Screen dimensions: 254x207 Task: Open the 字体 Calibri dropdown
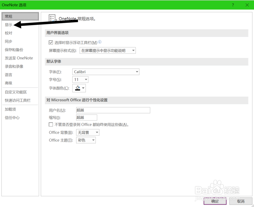pyautogui.click(x=106, y=72)
